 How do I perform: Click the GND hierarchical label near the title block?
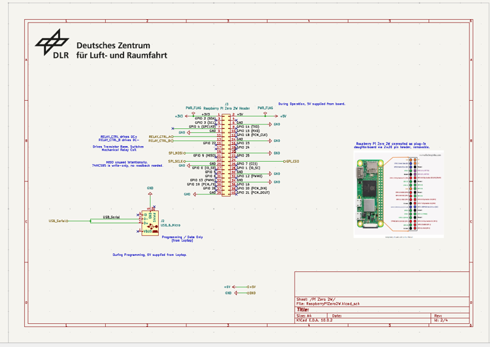click(x=251, y=293)
